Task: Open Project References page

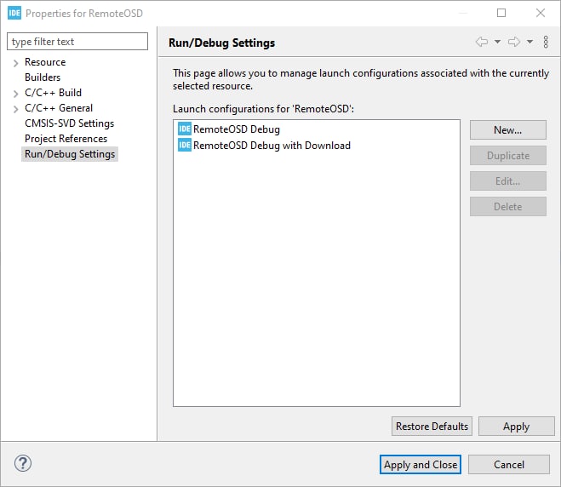Action: pos(66,139)
